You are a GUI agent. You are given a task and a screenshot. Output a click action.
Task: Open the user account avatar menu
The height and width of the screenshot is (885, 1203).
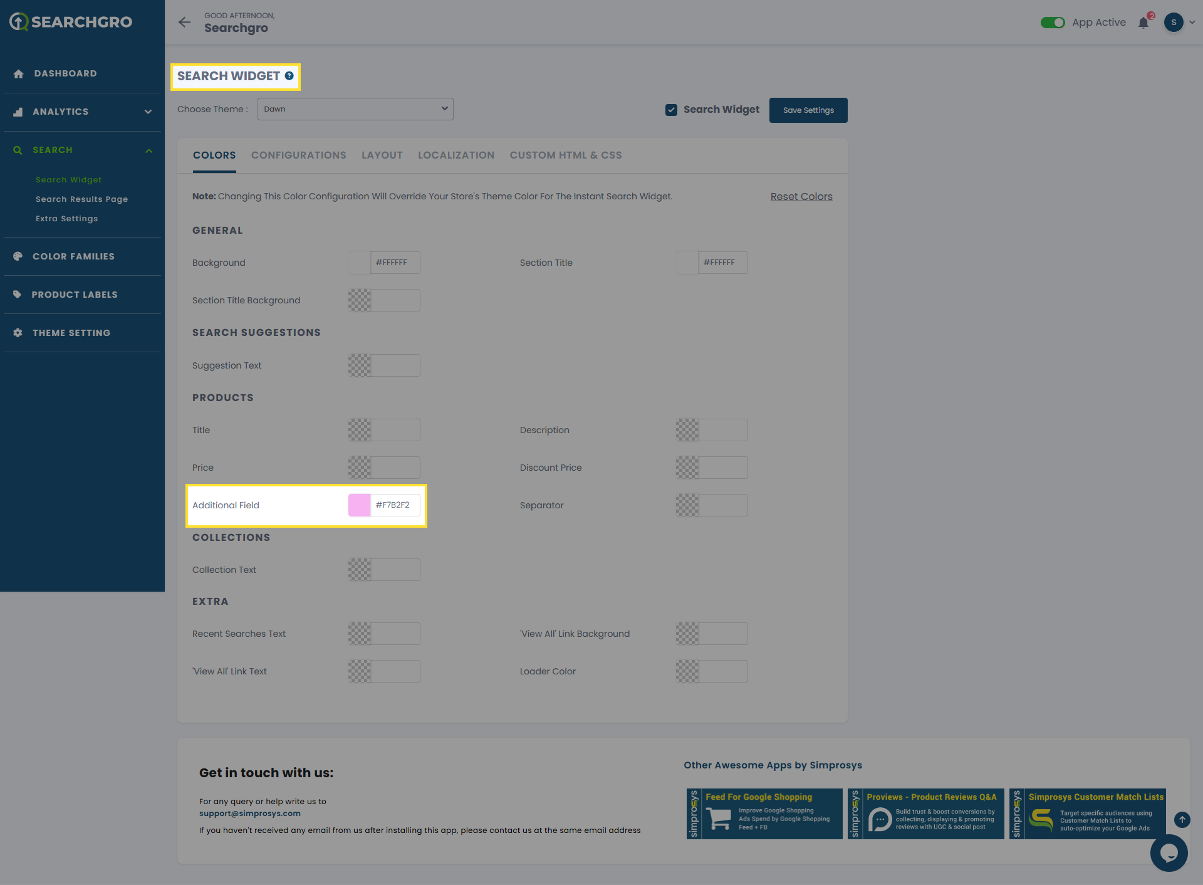[1174, 23]
